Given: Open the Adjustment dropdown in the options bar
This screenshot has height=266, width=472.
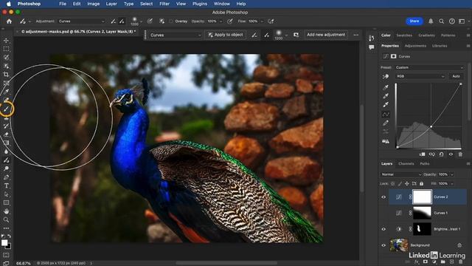Looking at the screenshot, I should pos(81,21).
